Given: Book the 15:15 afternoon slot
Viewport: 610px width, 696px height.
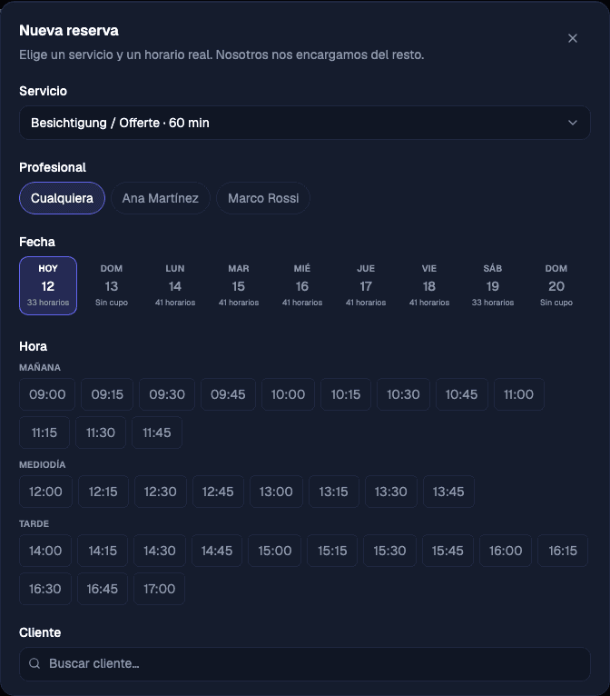Looking at the screenshot, I should pos(332,551).
